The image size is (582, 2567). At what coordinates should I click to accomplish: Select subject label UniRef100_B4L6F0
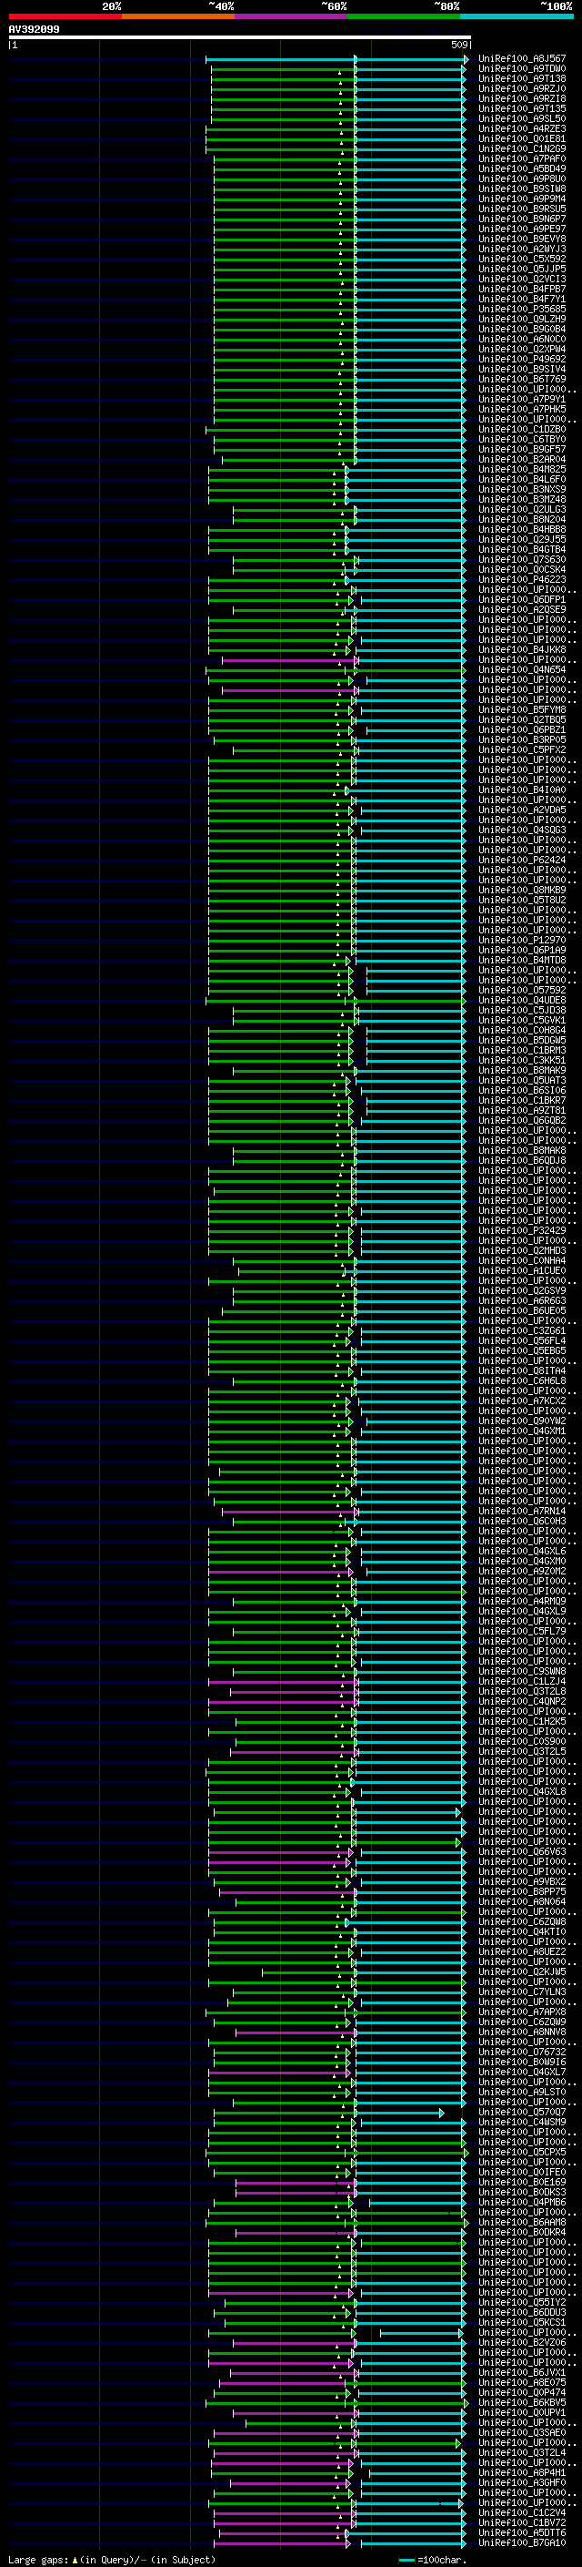522,479
